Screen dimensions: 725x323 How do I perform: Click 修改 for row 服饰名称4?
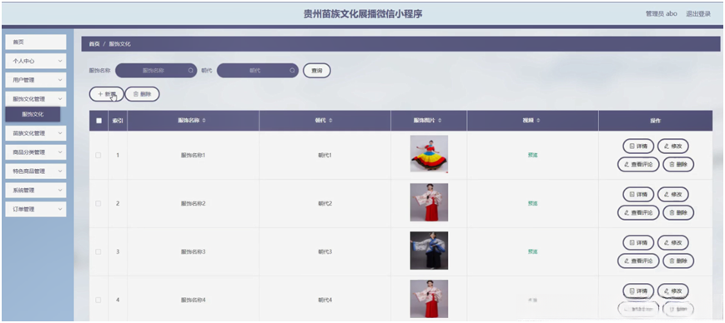(673, 291)
